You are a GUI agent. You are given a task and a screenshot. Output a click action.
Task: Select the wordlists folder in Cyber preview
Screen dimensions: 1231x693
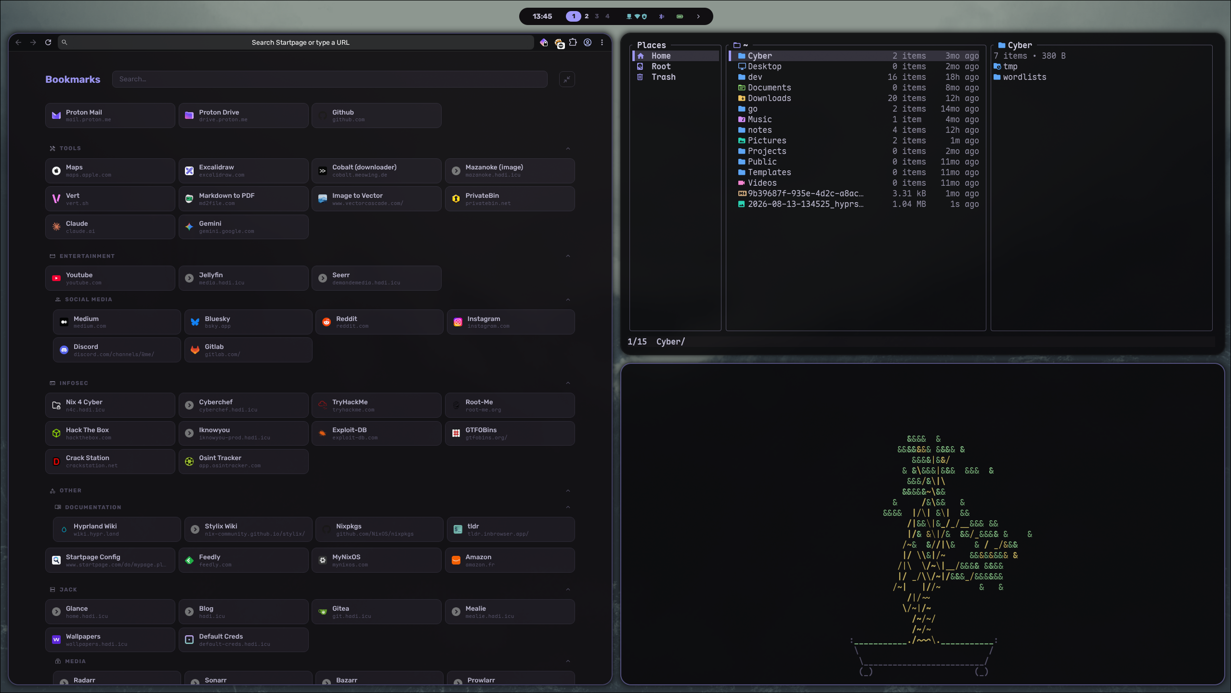point(1020,77)
